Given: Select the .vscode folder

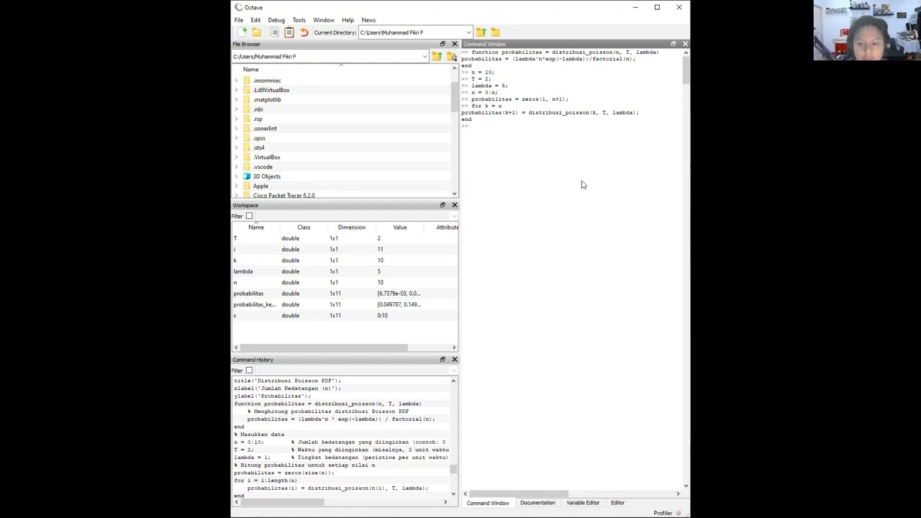Looking at the screenshot, I should coord(263,167).
